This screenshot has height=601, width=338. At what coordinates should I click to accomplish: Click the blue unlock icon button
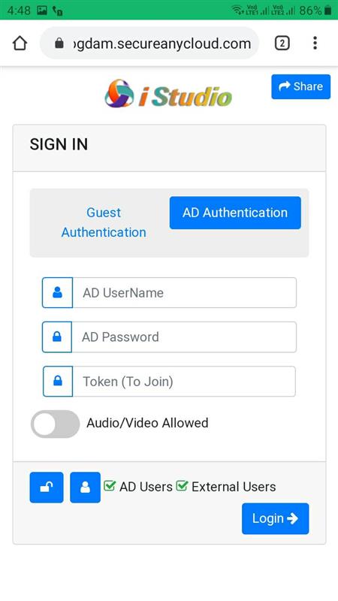(47, 487)
